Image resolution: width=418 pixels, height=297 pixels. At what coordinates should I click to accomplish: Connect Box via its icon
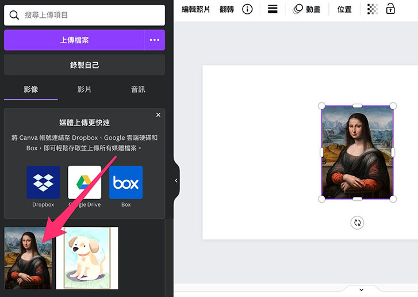[126, 182]
